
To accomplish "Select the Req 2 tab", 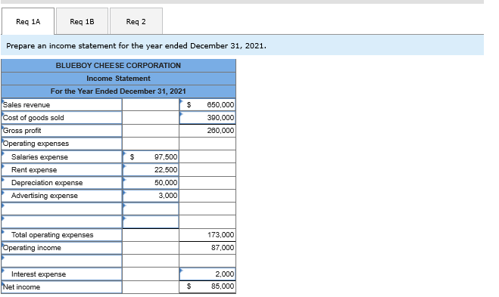I will (x=136, y=21).
